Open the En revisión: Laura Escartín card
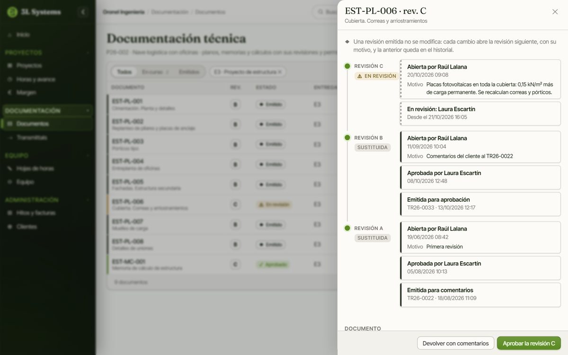 (x=480, y=114)
